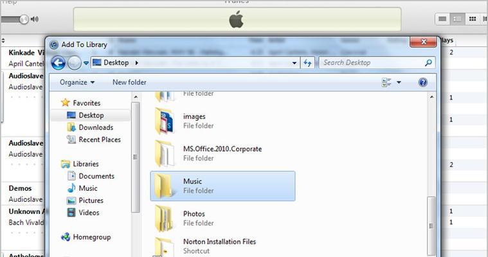Switch iTunes to album list view

(458, 19)
